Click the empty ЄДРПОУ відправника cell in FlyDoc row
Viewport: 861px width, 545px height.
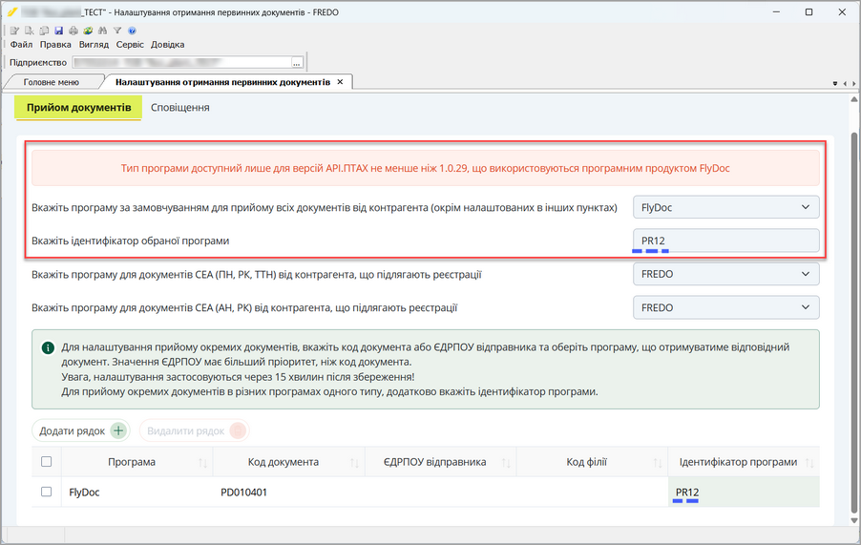click(440, 493)
